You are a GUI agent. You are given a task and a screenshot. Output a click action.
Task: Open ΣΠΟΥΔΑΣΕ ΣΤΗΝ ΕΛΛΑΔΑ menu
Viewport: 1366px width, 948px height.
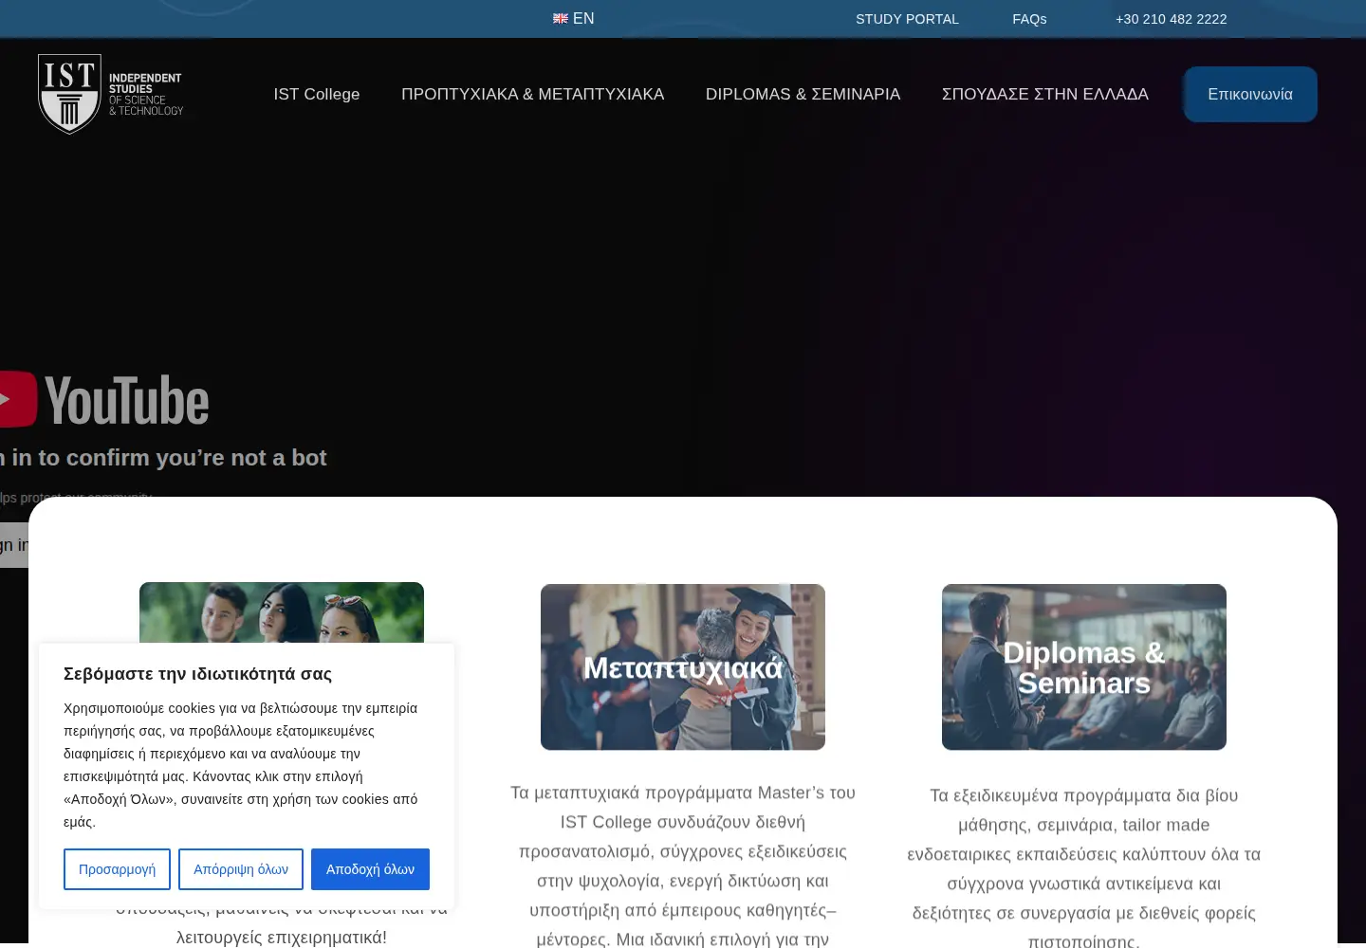(x=1045, y=94)
